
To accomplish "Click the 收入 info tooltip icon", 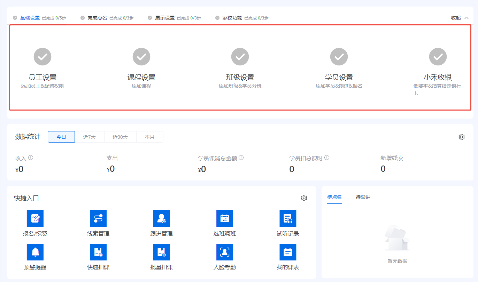I will [31, 158].
